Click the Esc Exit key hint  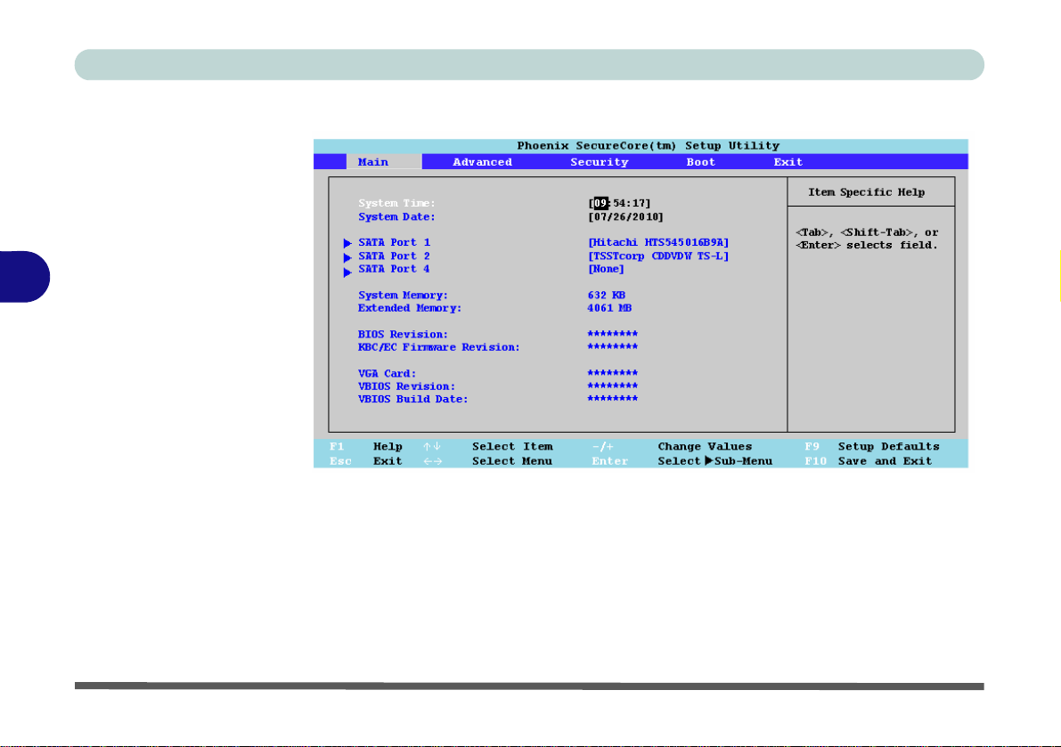pyautogui.click(x=366, y=462)
